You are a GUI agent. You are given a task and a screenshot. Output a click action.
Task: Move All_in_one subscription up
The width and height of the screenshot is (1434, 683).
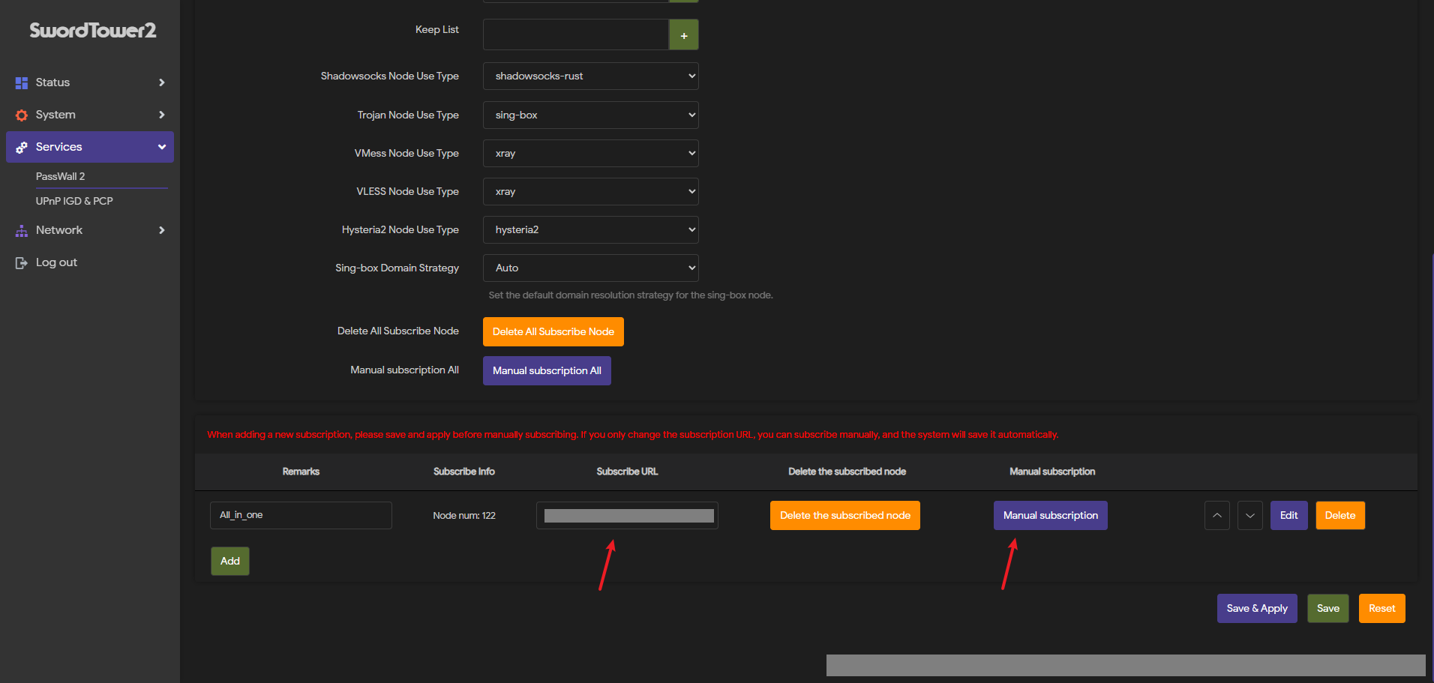tap(1217, 516)
